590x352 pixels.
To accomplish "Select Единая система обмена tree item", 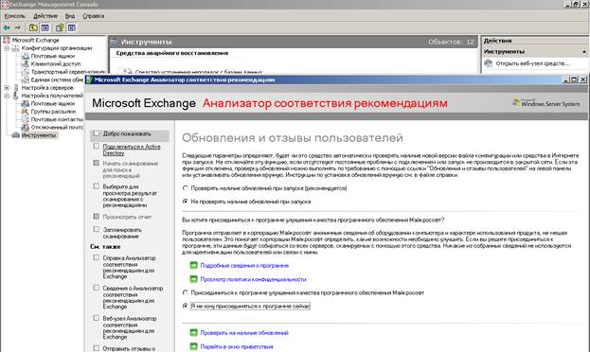I will 57,79.
